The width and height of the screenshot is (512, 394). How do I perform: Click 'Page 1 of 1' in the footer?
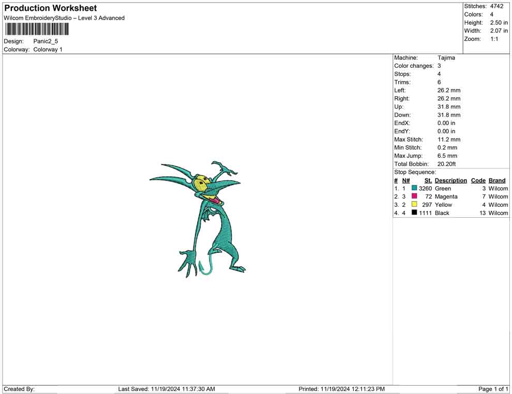click(x=493, y=389)
